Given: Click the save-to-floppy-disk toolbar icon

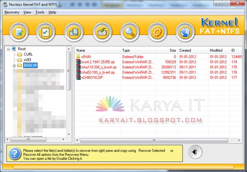Looking at the screenshot, I should 74,32.
